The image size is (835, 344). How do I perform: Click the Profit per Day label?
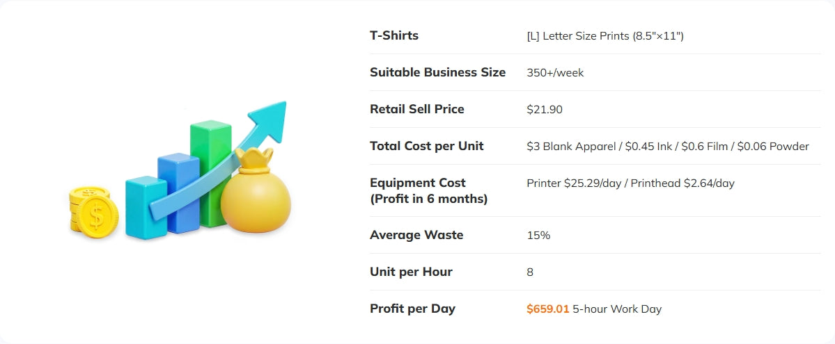pyautogui.click(x=412, y=309)
